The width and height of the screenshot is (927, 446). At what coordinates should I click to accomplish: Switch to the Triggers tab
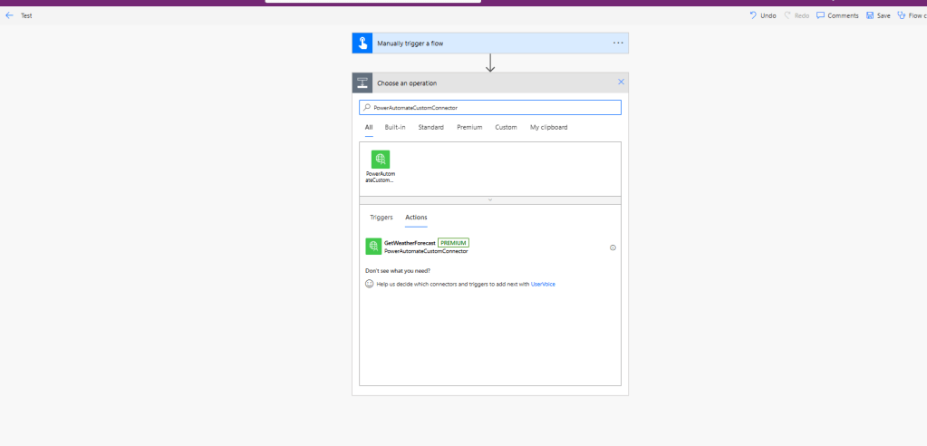point(381,217)
